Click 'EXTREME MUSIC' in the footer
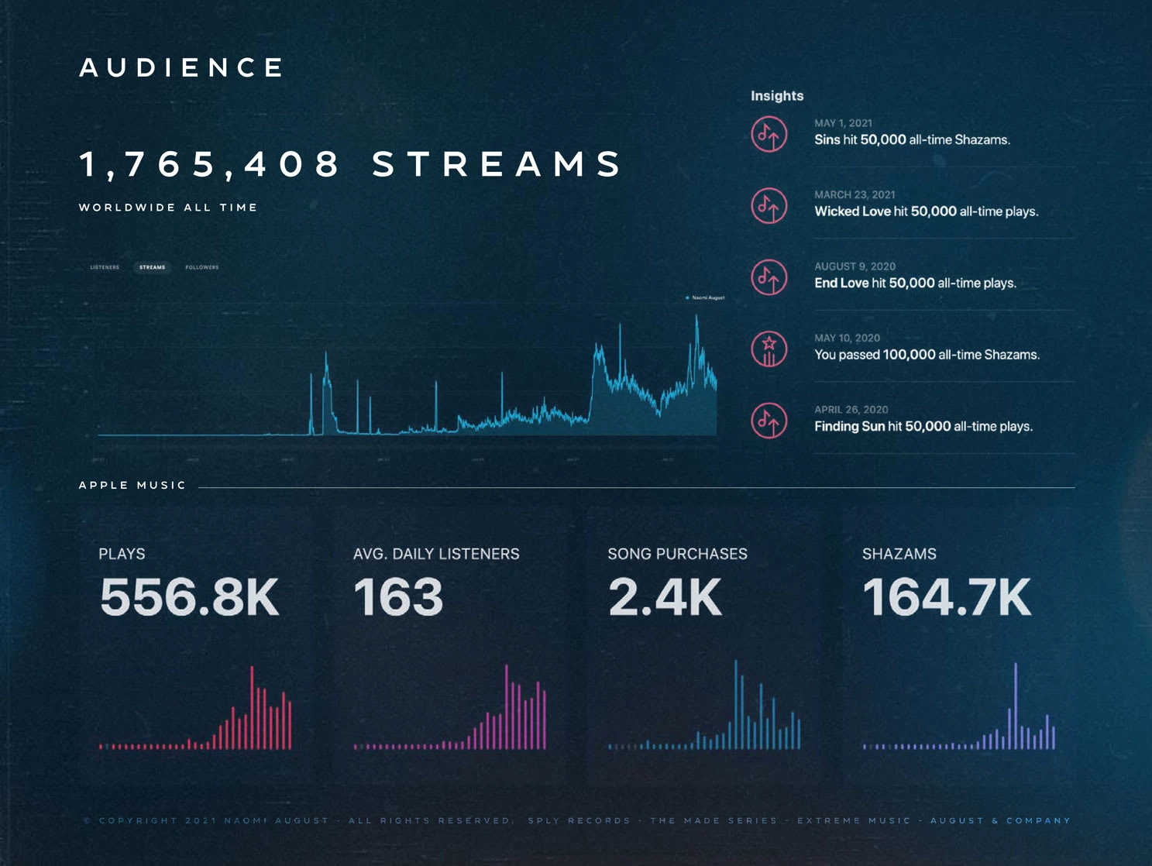The image size is (1152, 866). (854, 820)
